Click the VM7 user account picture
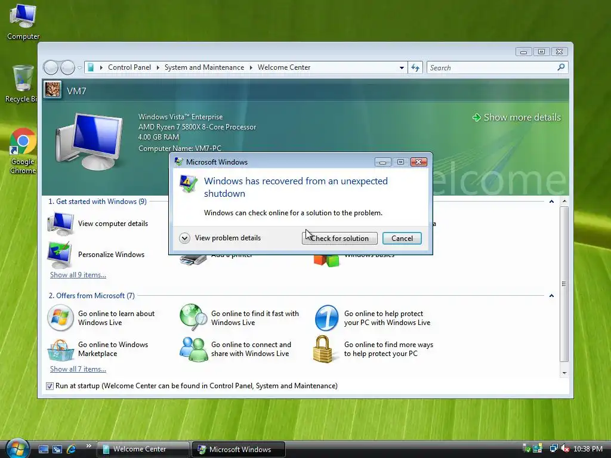The image size is (611, 458). [53, 90]
